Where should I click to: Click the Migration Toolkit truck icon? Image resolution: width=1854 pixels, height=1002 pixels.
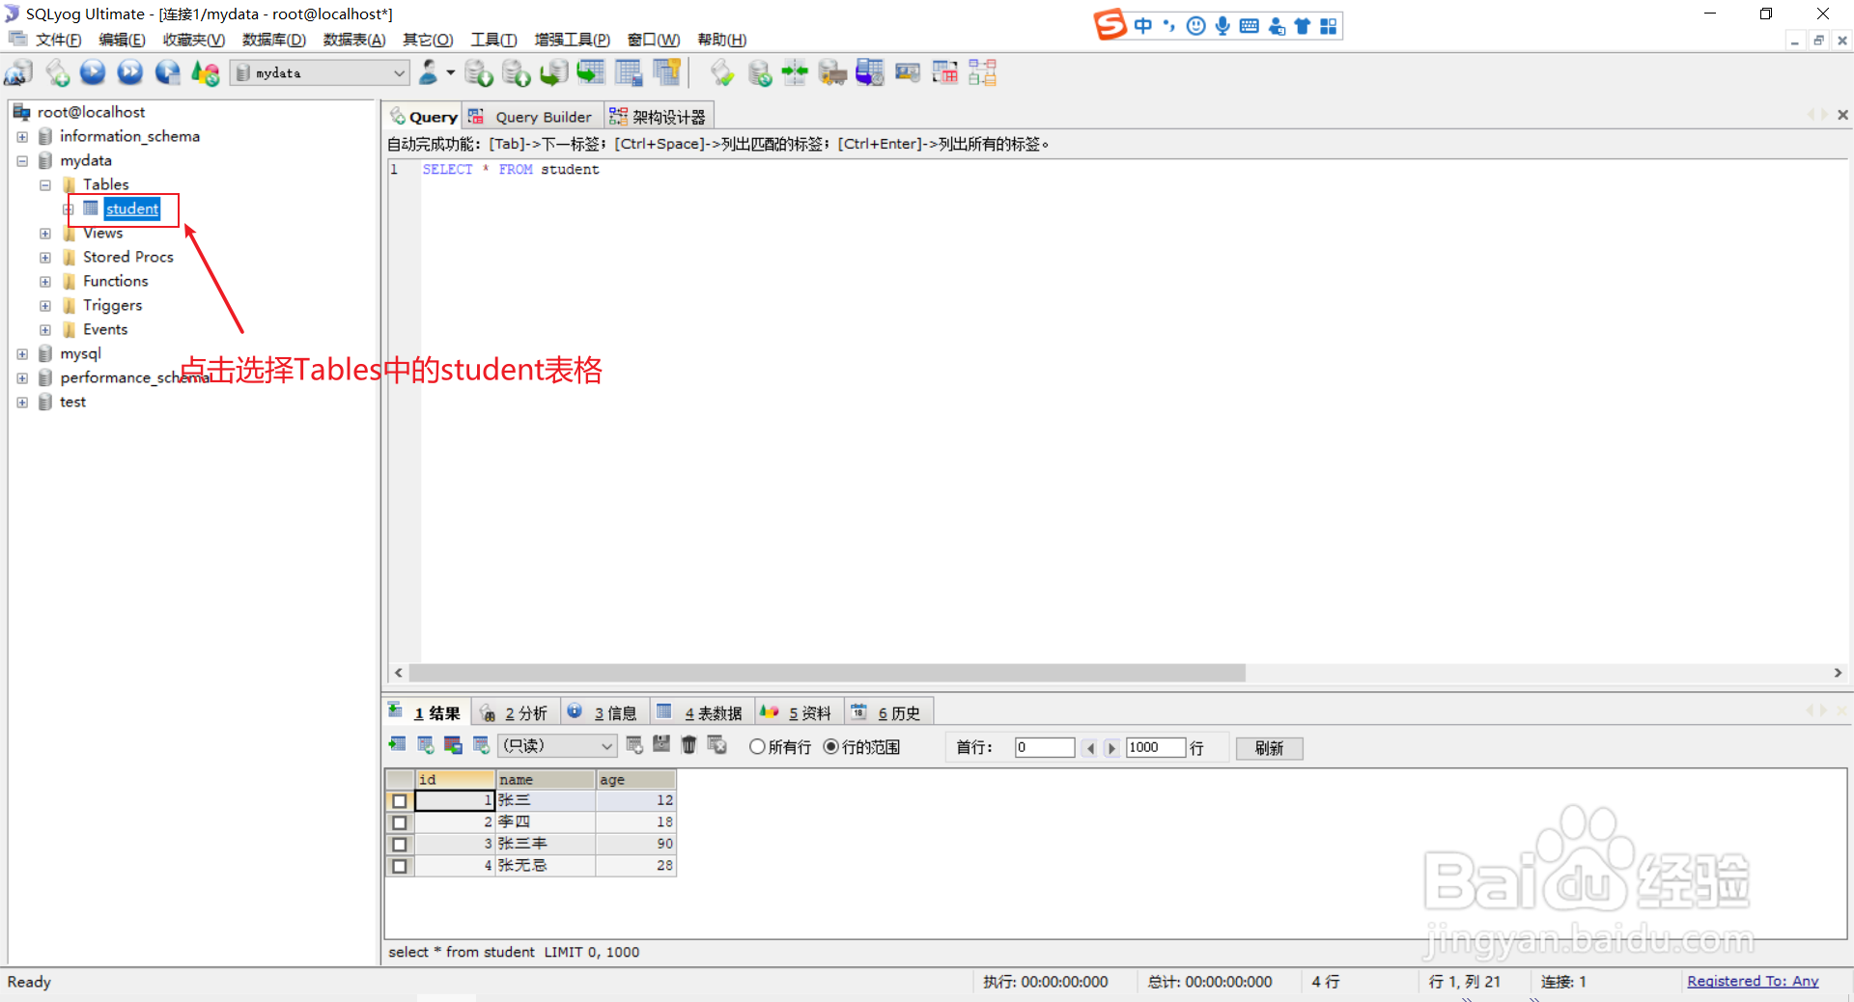coord(832,73)
